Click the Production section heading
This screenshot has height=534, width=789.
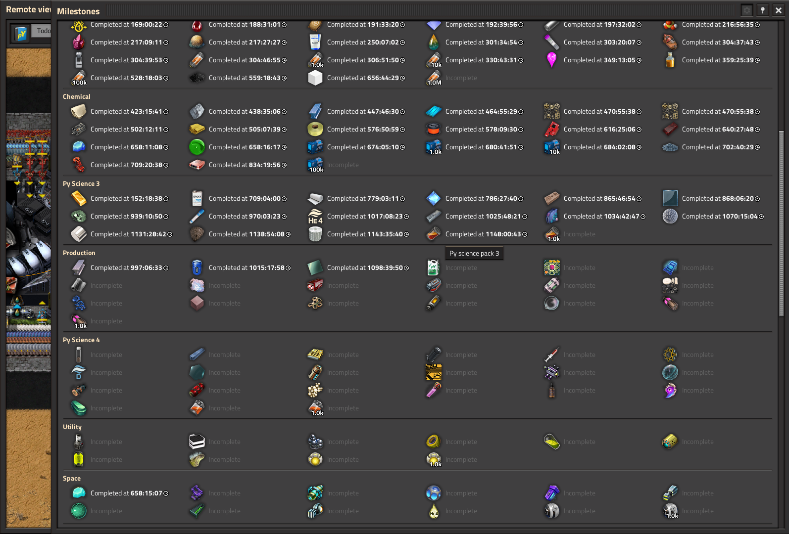pyautogui.click(x=79, y=253)
